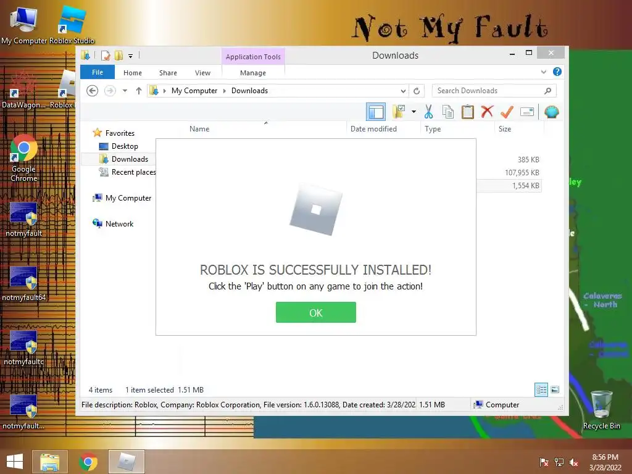
Task: Switch to the Home ribbon tab
Action: 133,73
